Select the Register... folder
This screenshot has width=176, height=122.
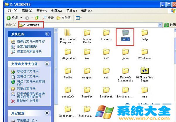[68, 111]
